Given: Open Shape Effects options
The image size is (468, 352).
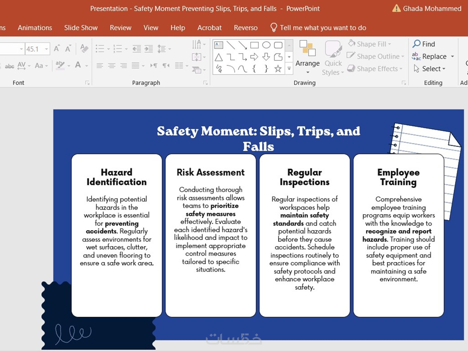Looking at the screenshot, I should pos(375,69).
